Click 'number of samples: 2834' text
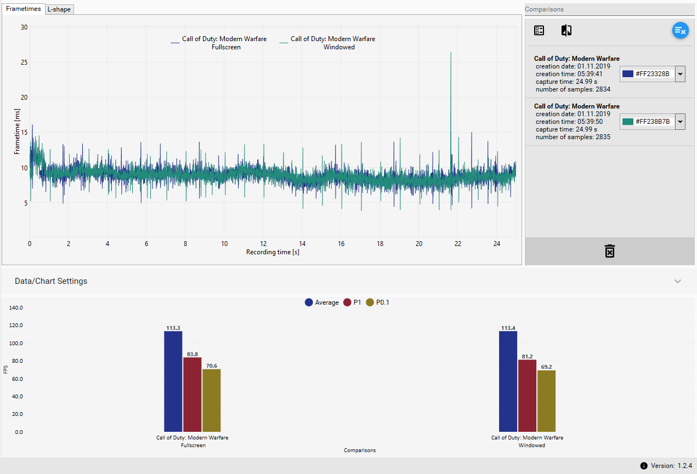The image size is (697, 474). coord(573,89)
